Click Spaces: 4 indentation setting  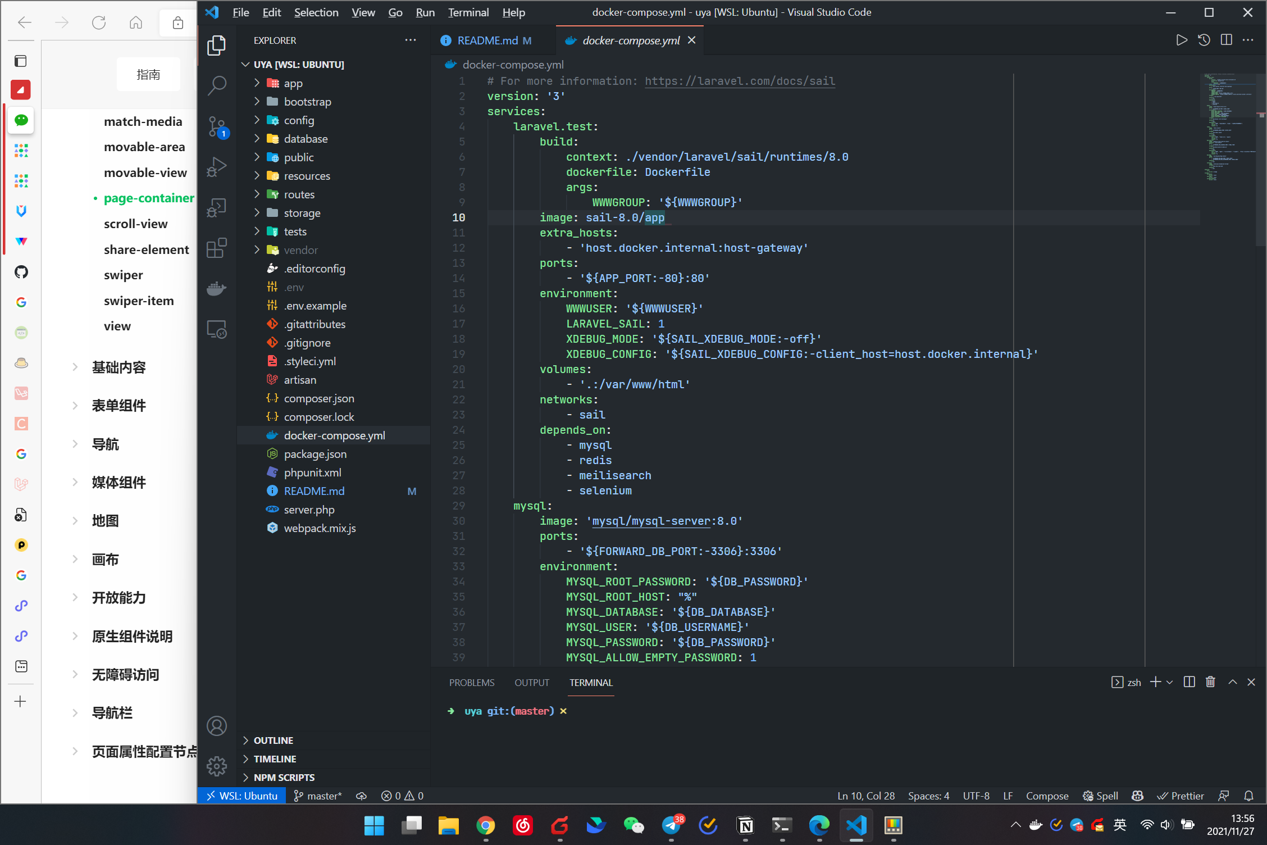pyautogui.click(x=928, y=796)
